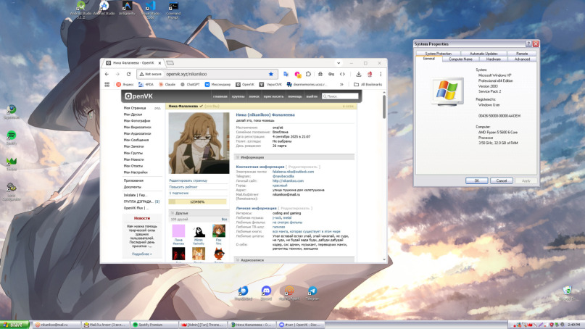Click the browser back arrow
Viewport: 585px width, 329px height.
click(107, 74)
